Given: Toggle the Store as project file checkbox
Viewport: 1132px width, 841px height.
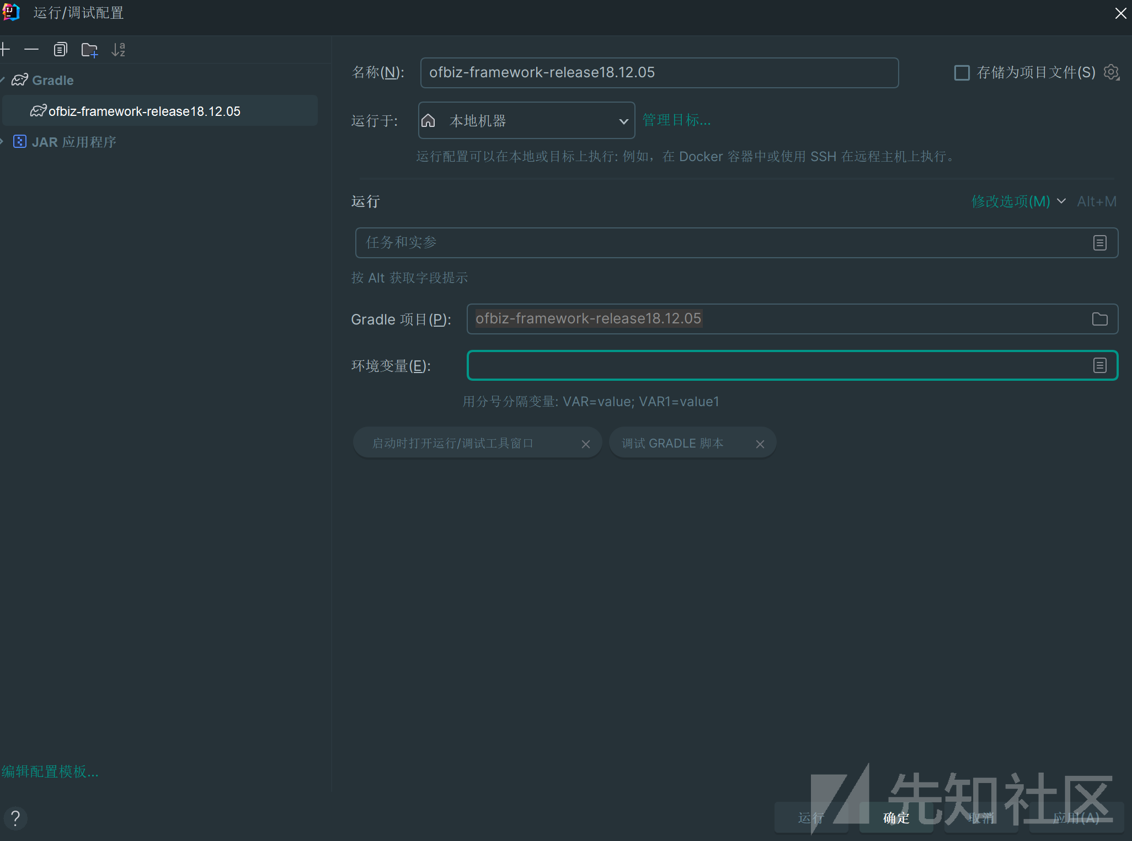Looking at the screenshot, I should pos(962,73).
